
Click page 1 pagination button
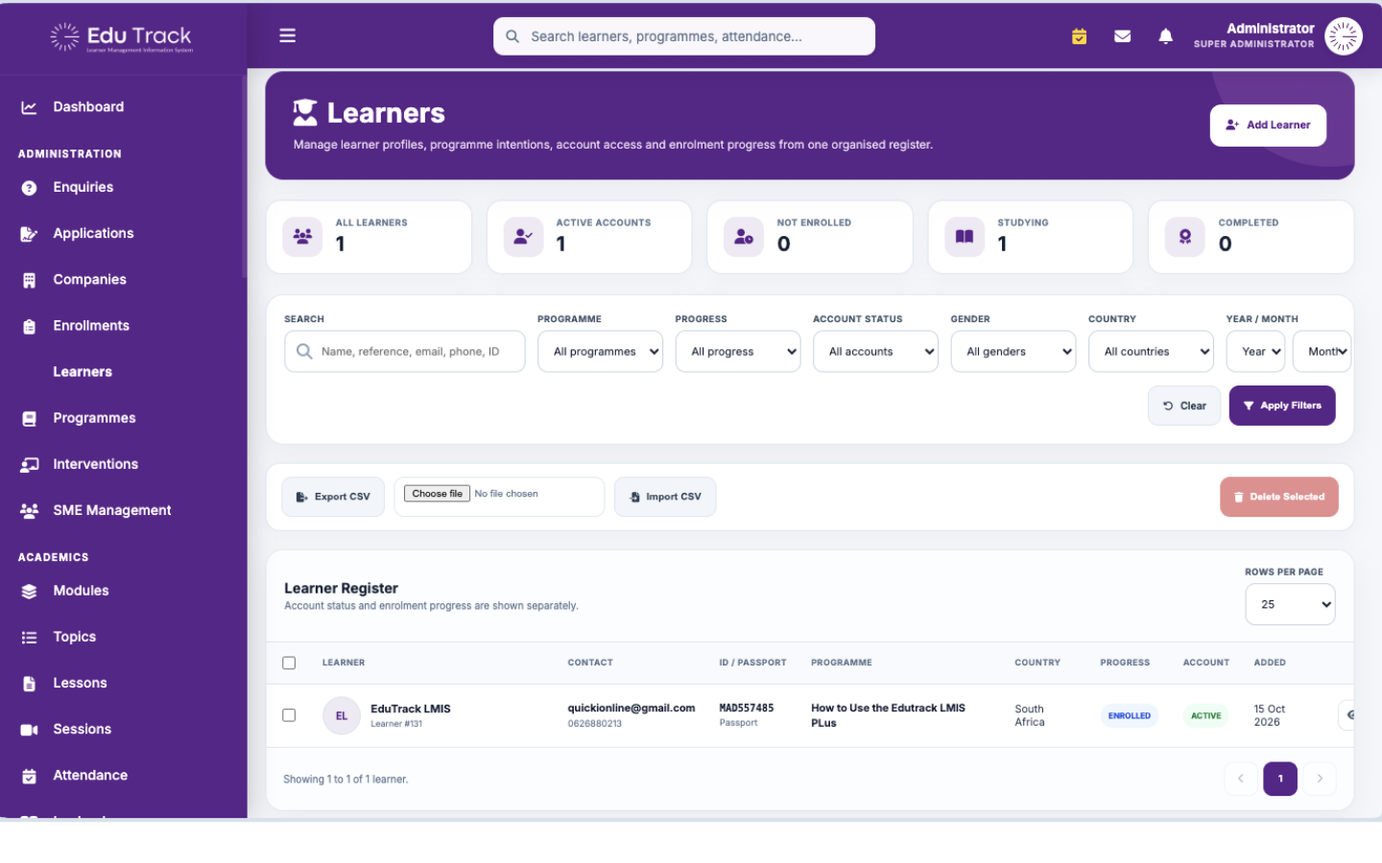pyautogui.click(x=1280, y=779)
